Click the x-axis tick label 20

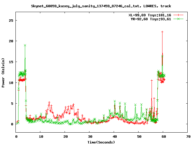[65, 137]
